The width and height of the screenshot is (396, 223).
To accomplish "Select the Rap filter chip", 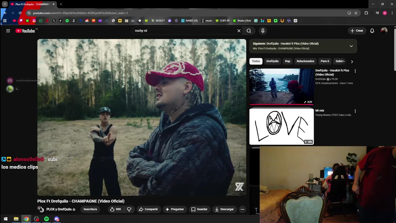I will pos(287,61).
